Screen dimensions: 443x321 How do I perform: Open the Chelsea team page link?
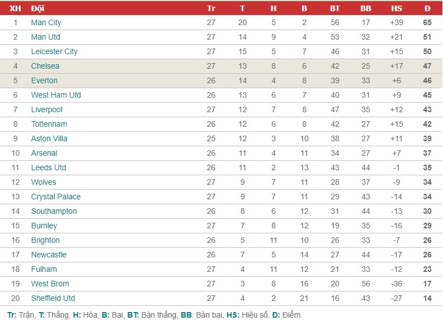(45, 66)
